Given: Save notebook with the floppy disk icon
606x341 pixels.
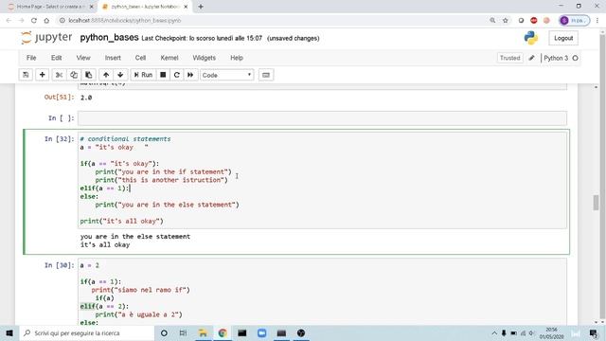Looking at the screenshot, I should (26, 75).
